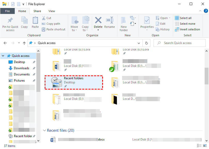Select the Home ribbon tab
This screenshot has height=149, width=209.
(x=22, y=11)
